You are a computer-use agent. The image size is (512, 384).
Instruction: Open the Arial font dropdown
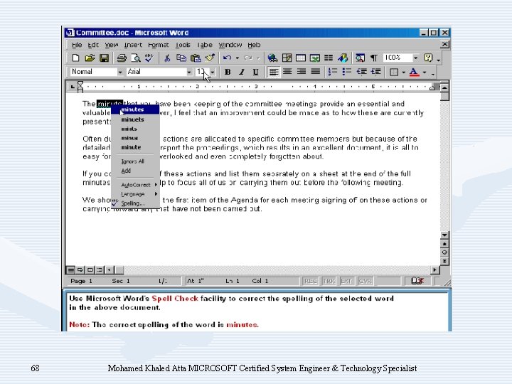189,72
